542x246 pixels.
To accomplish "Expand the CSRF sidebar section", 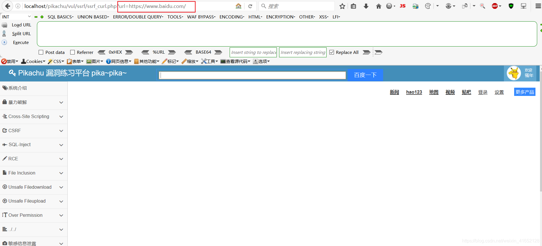I will (x=34, y=131).
